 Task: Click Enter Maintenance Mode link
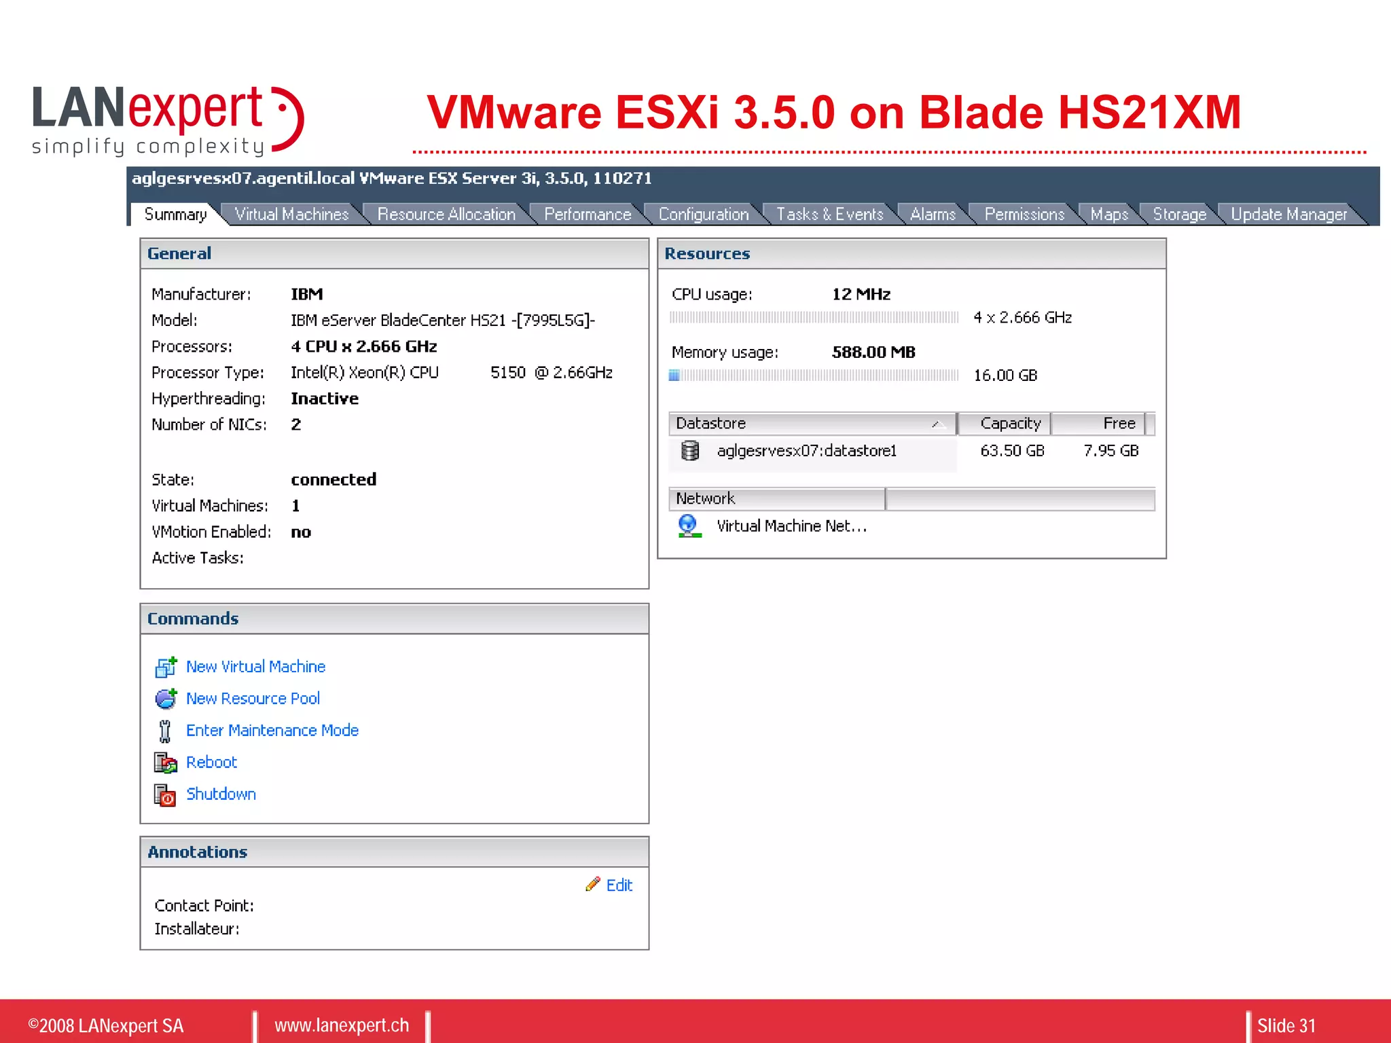(x=272, y=731)
